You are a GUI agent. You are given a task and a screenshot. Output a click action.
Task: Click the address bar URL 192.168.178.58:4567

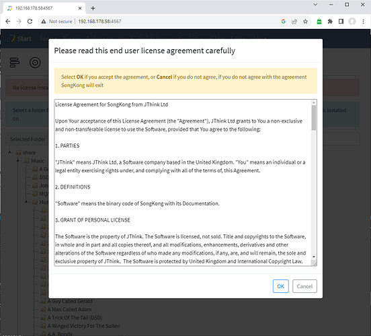coord(99,22)
